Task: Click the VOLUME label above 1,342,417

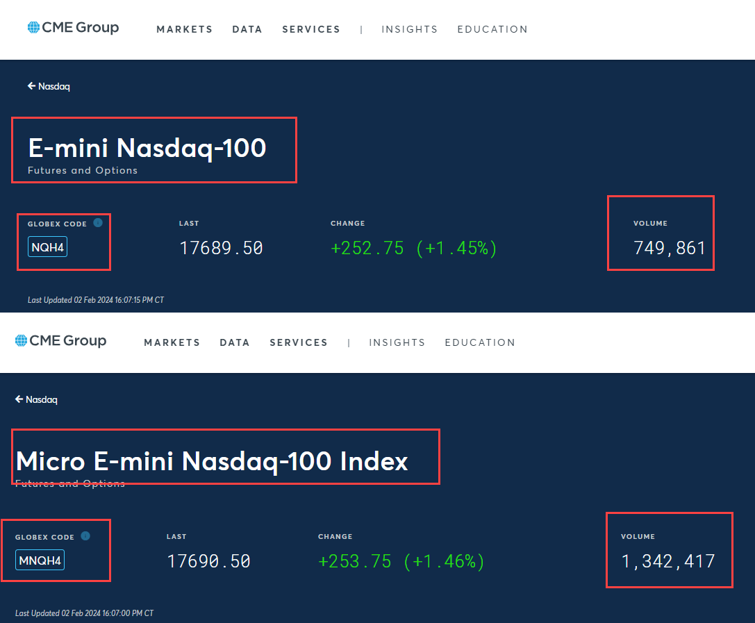Action: (x=638, y=536)
